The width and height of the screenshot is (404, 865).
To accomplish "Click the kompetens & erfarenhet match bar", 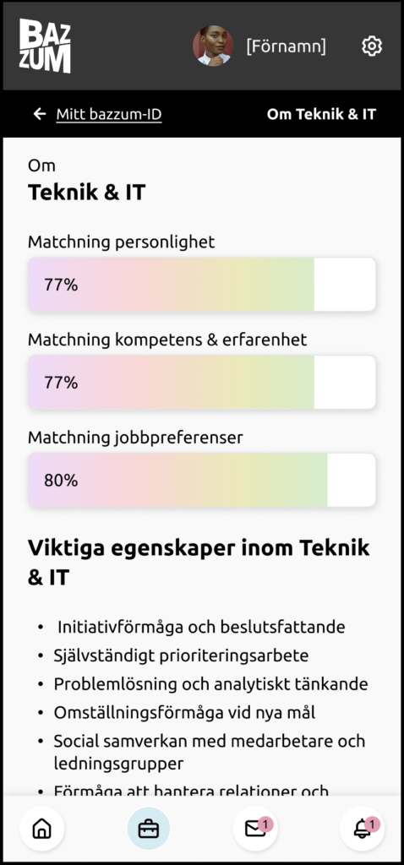I will point(202,383).
